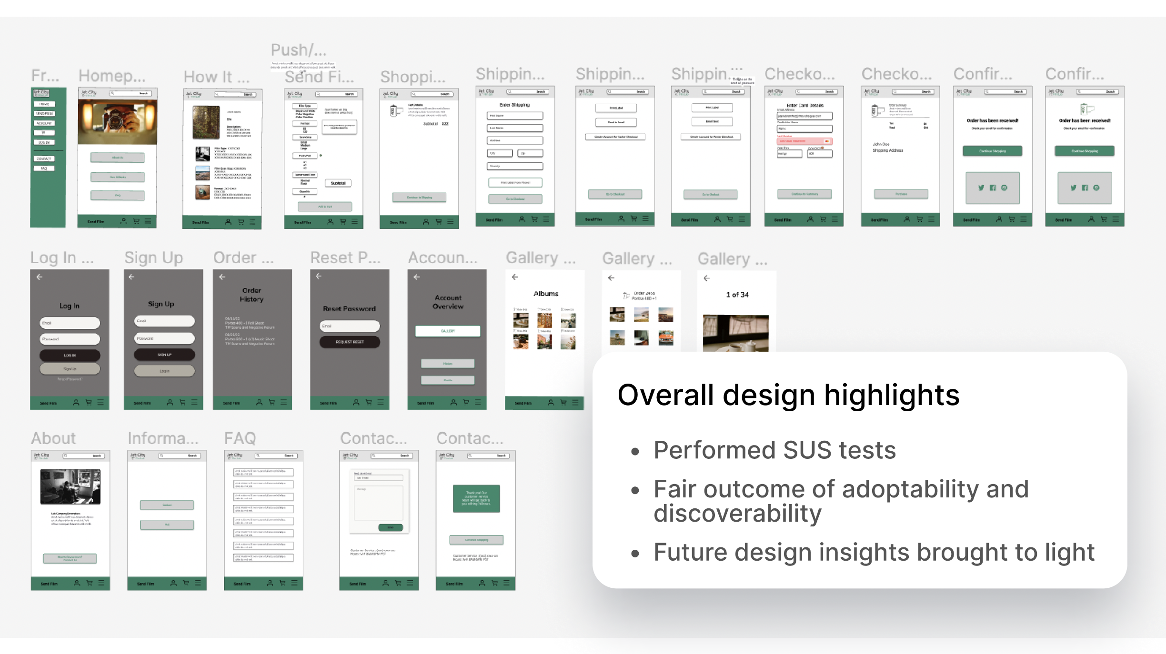Click cart icon on Reset Password screen
1166x654 pixels.
[369, 403]
